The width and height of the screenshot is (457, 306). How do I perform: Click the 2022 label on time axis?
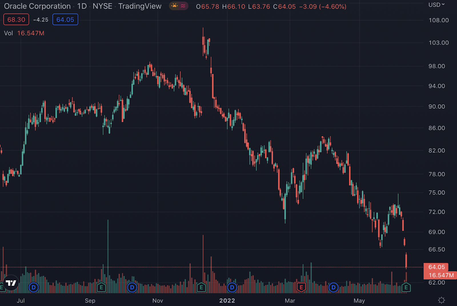(x=227, y=301)
